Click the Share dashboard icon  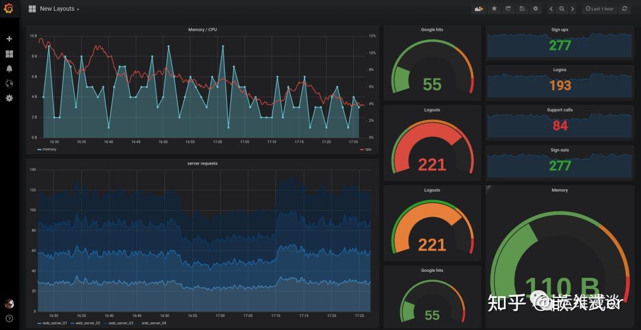tap(508, 8)
